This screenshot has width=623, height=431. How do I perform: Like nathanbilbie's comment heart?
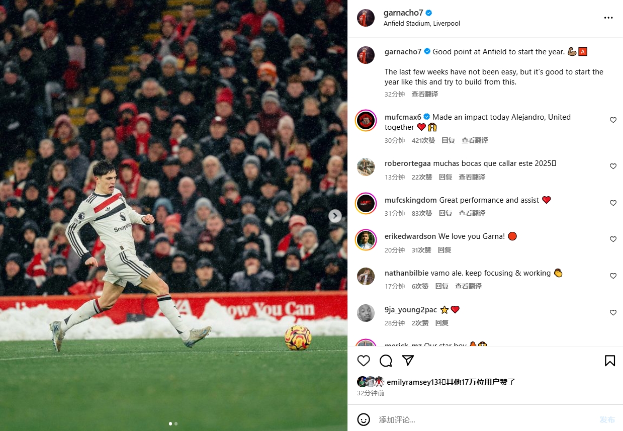pyautogui.click(x=613, y=276)
